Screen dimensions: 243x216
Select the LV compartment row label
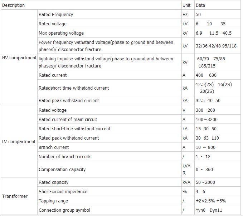(x=19, y=142)
